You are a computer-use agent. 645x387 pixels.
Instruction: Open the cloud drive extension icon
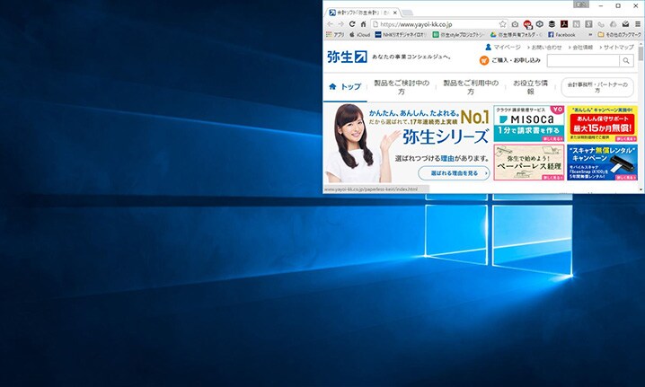613,24
